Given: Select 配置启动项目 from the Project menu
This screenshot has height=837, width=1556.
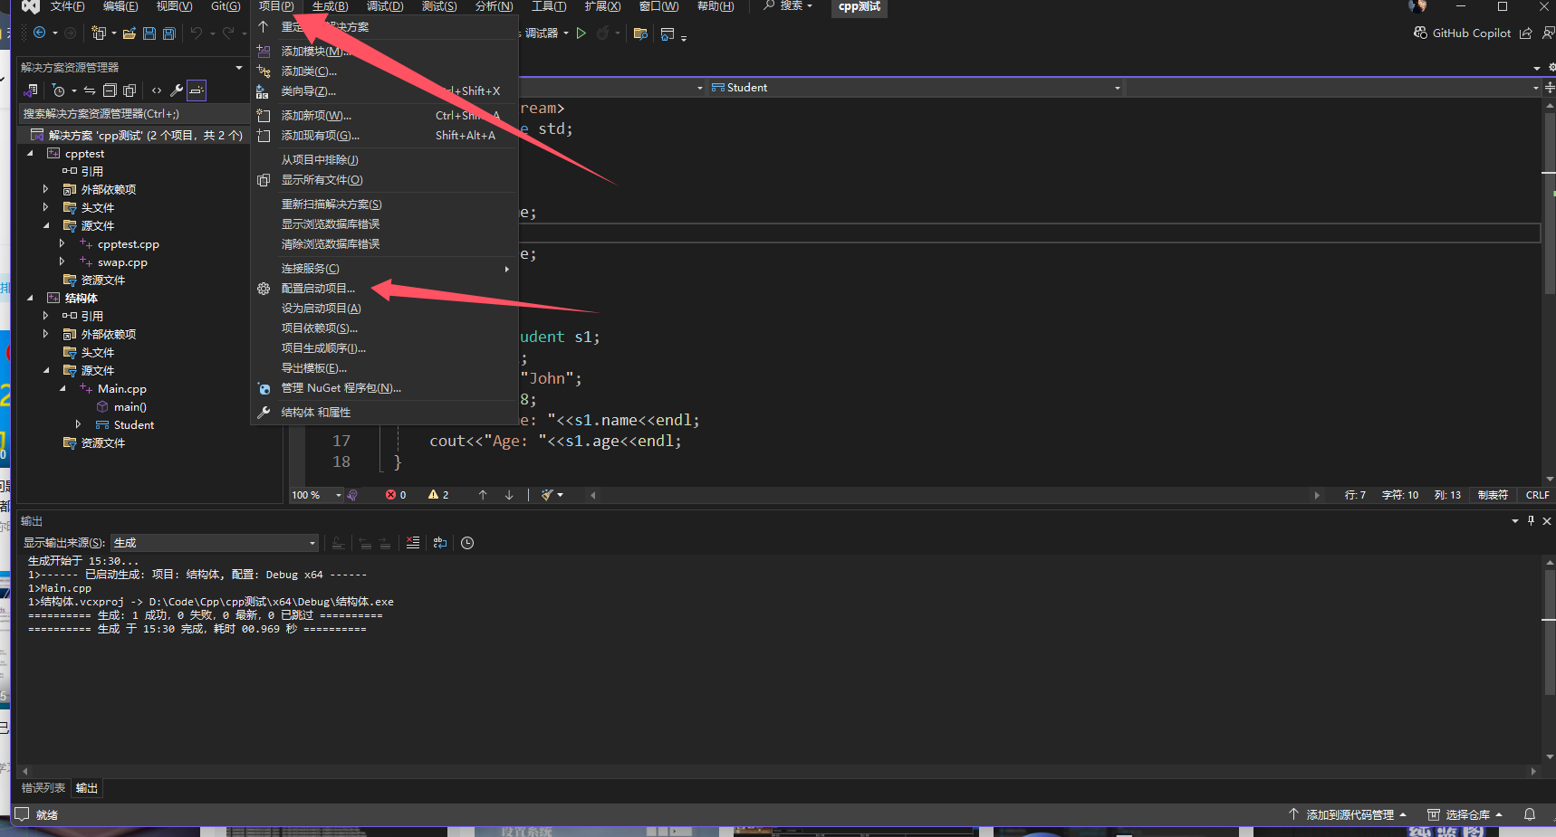Looking at the screenshot, I should tap(318, 289).
